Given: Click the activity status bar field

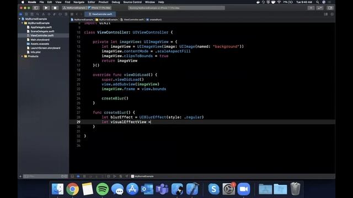Looking at the screenshot, I should point(176,8).
